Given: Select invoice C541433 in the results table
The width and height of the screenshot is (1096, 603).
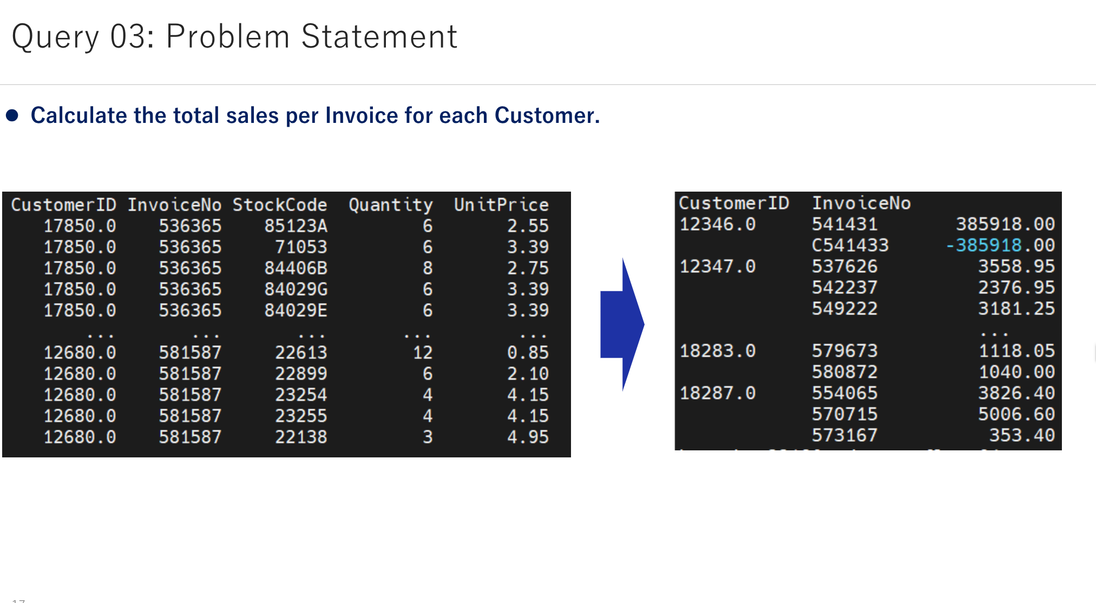Looking at the screenshot, I should (851, 245).
